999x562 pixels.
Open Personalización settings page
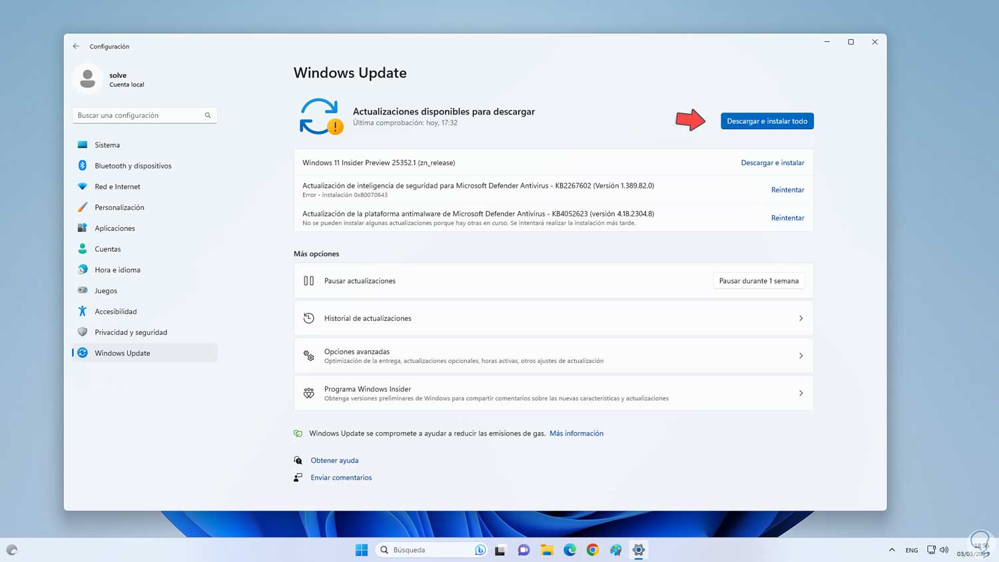(x=145, y=207)
